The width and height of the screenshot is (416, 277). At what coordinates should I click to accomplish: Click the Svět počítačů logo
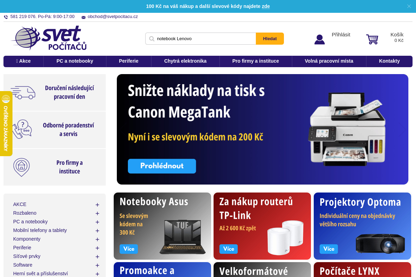(x=49, y=38)
